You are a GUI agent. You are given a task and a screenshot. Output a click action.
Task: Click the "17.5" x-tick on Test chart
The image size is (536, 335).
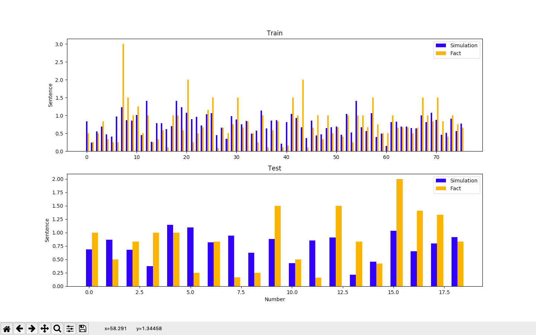[x=444, y=292]
